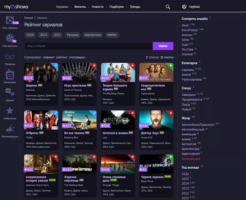Viewport: 246px width, 200px height.
Task: Click the Найти search button
Action: [x=163, y=46]
